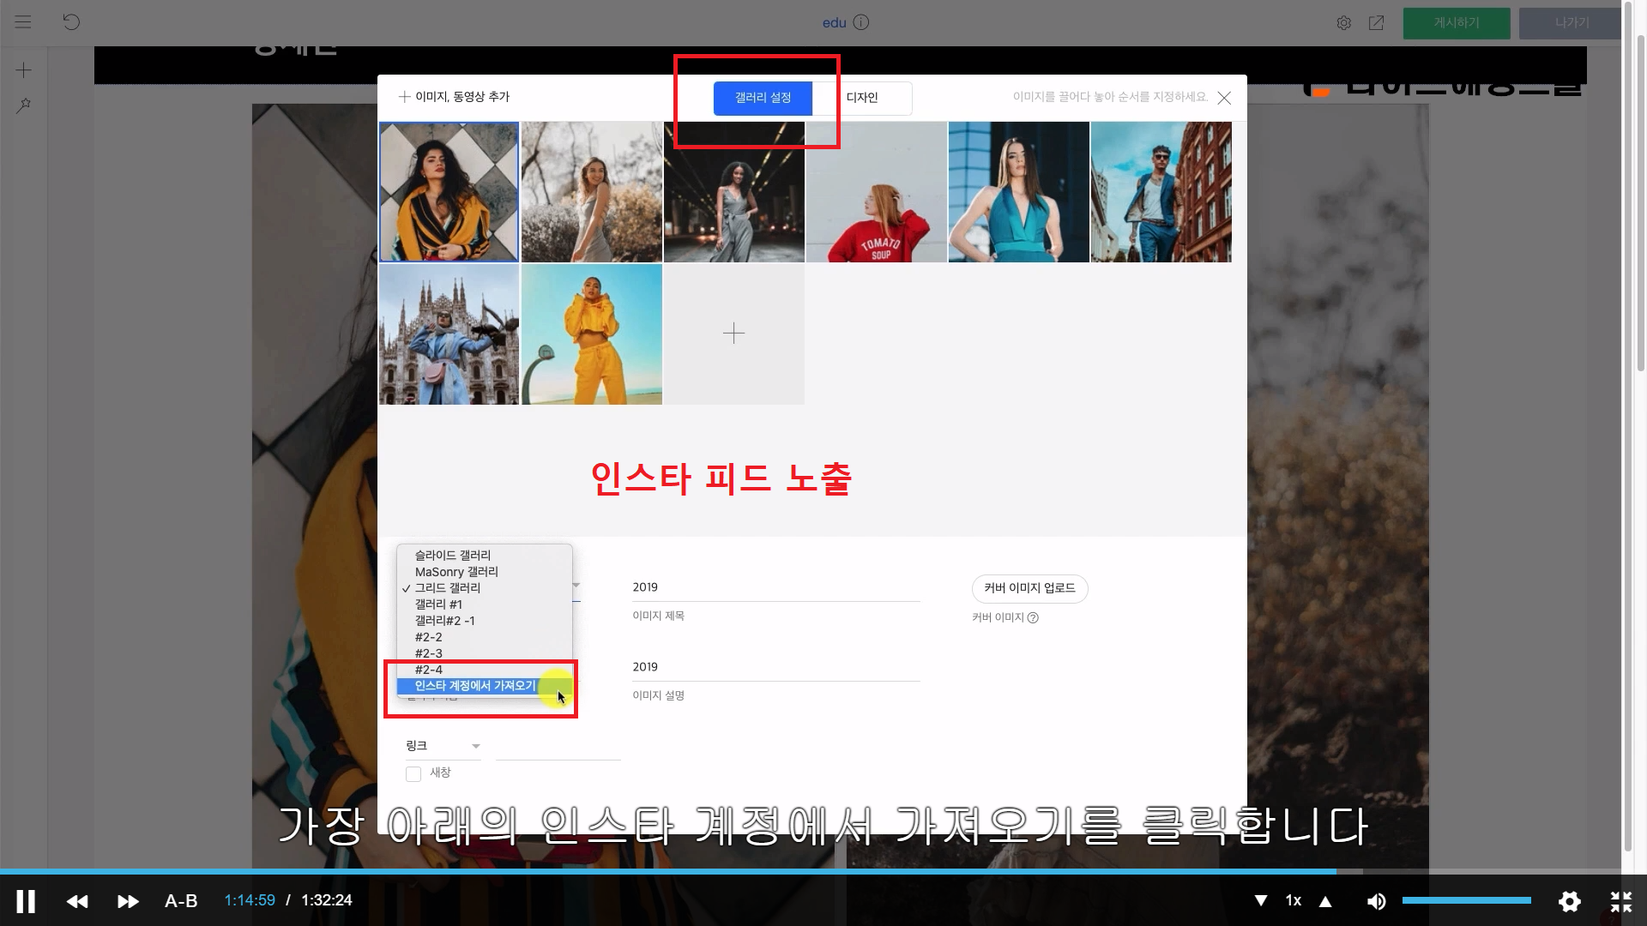
Task: Open the edu info icon
Action: 861,22
